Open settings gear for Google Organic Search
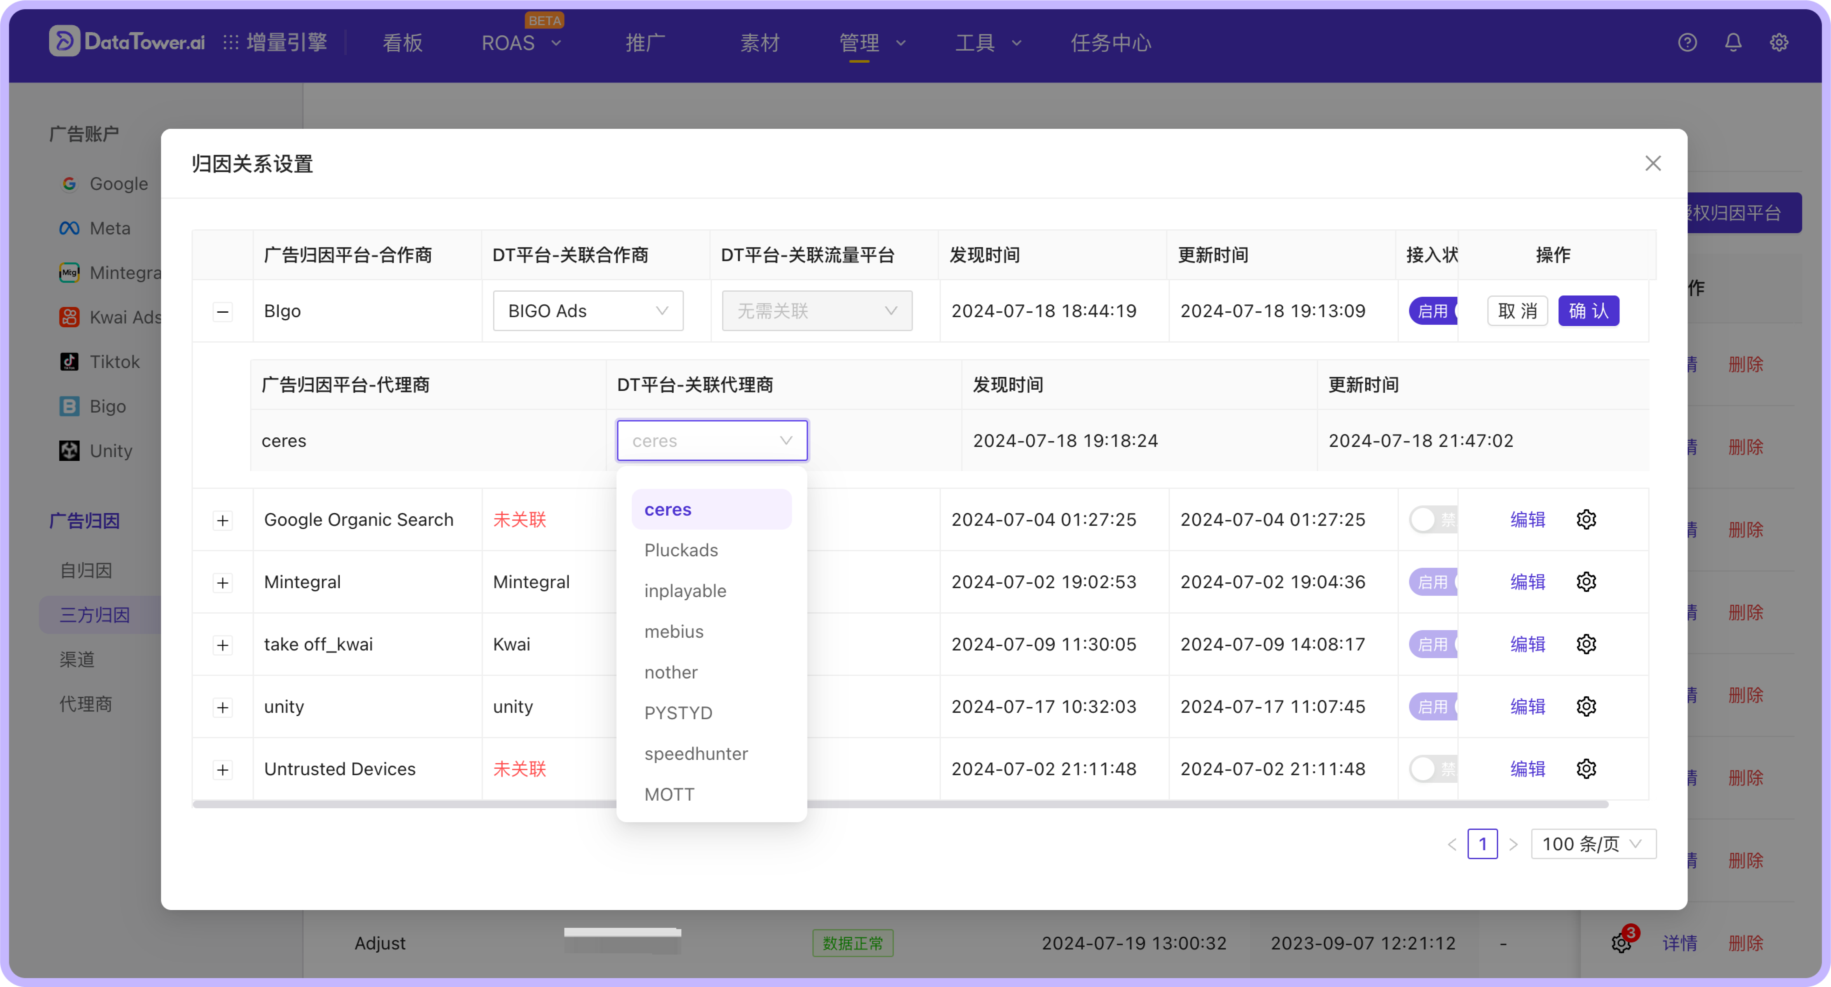This screenshot has width=1831, height=987. 1586,519
